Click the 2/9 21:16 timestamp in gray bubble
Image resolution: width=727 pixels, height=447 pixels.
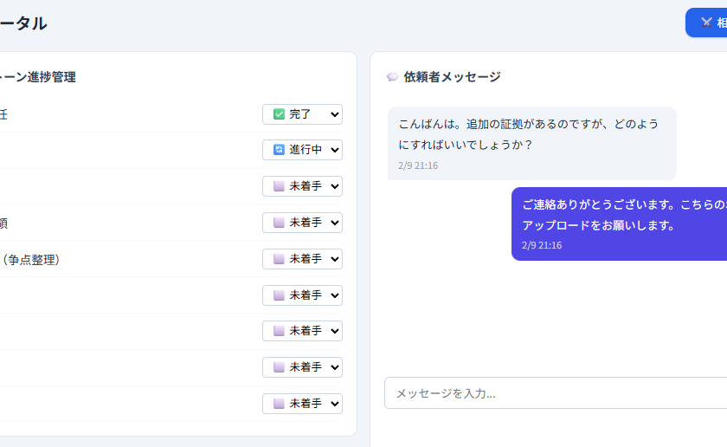tap(418, 165)
